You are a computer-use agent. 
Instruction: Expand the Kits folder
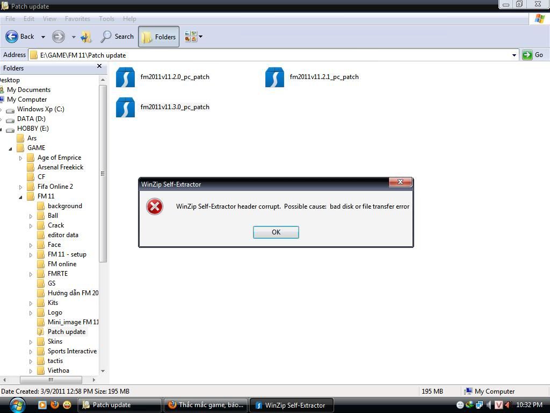31,303
